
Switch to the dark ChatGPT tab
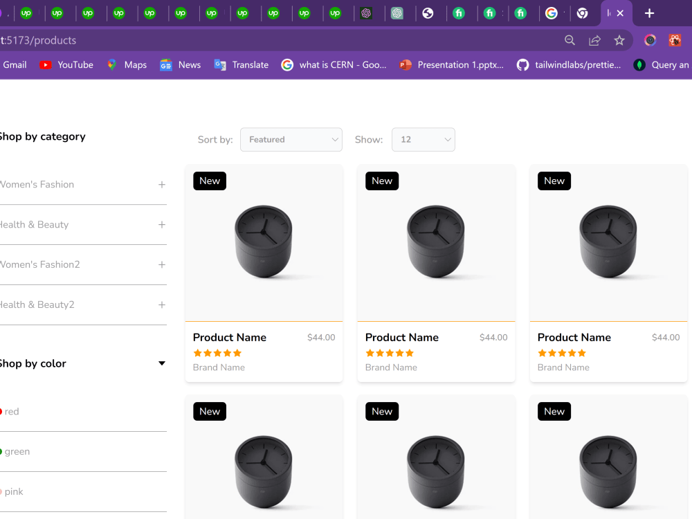pos(366,13)
